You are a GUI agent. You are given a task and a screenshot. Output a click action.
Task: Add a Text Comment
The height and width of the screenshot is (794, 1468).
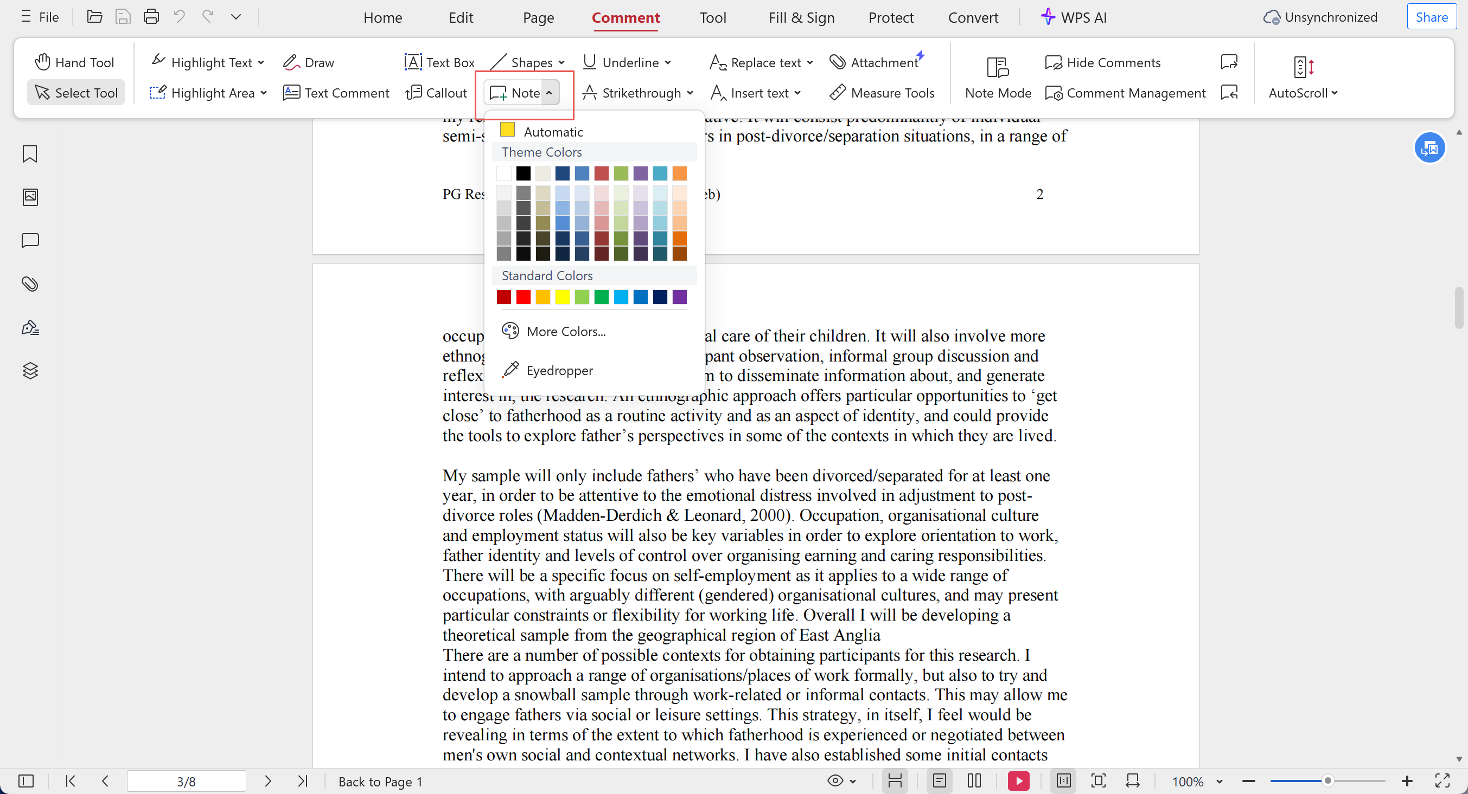coord(336,92)
